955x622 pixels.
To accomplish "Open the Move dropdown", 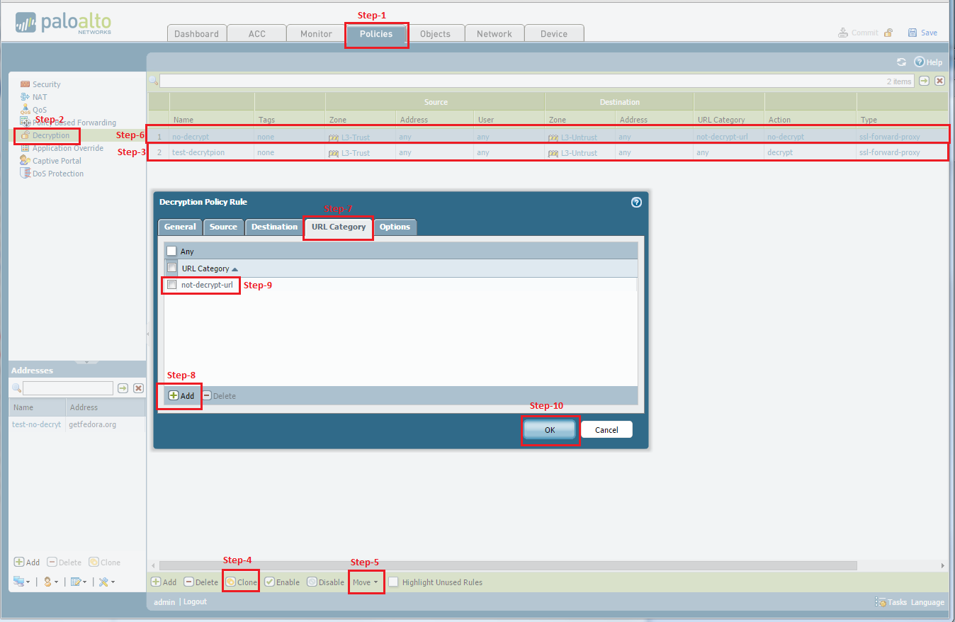I will 365,582.
